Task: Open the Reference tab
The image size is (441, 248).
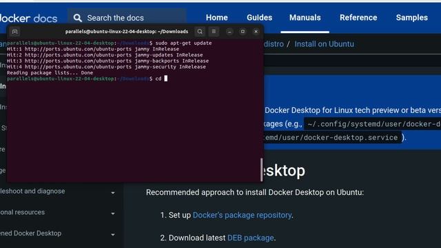Action: coord(358,17)
